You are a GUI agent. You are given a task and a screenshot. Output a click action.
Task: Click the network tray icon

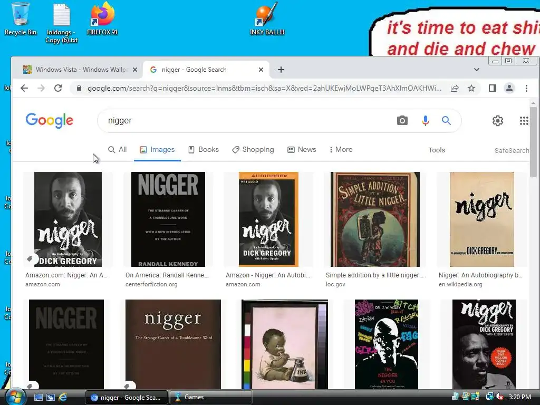click(x=489, y=397)
